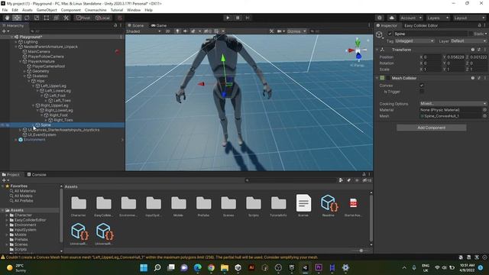
Task: Click the Pause button
Action: pos(238,18)
